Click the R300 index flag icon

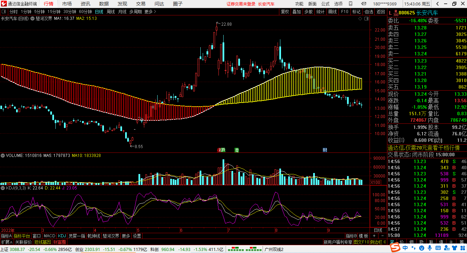[396, 13]
